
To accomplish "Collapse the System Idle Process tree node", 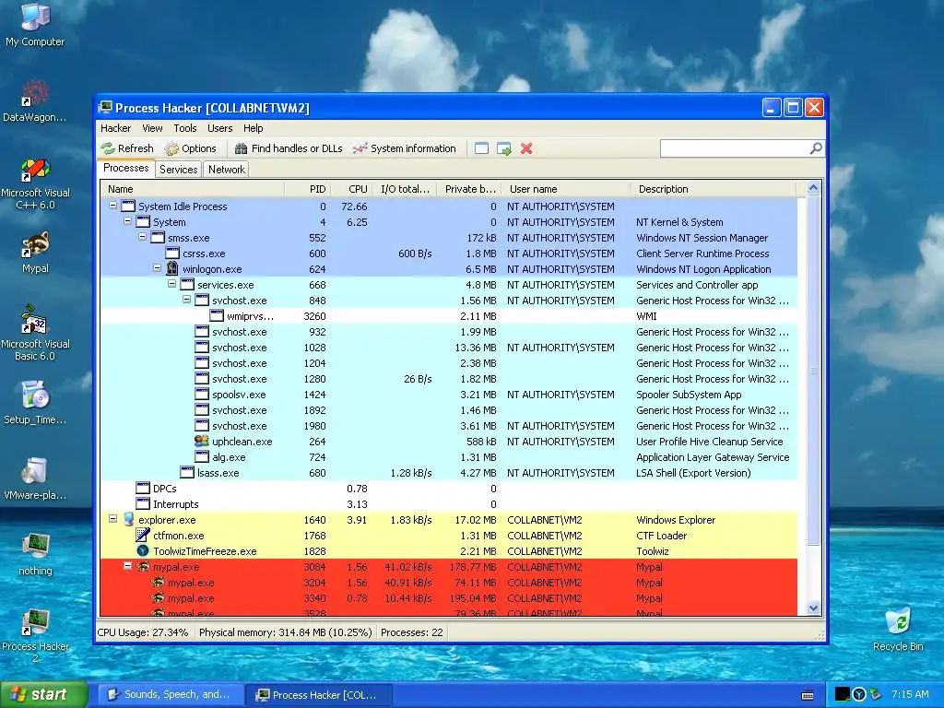I will pos(112,206).
